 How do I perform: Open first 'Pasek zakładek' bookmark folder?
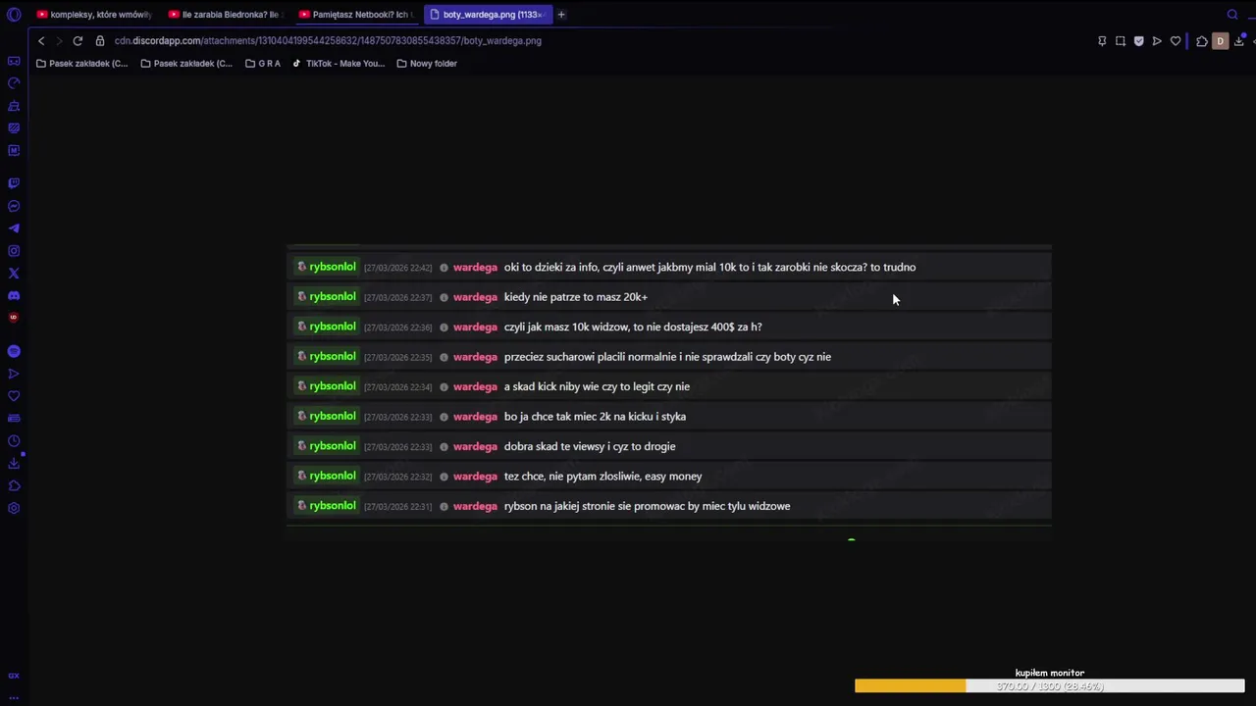82,64
